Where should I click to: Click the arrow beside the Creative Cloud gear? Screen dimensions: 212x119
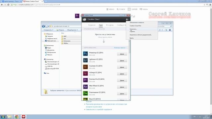click(129, 20)
